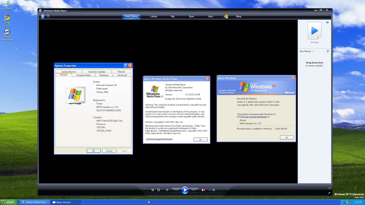
Task: Select Advanced tab in System Properties
Action: point(122,75)
